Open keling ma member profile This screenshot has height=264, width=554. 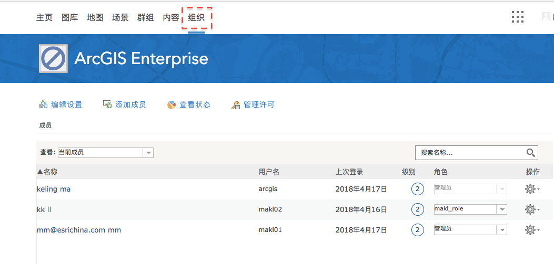[54, 189]
